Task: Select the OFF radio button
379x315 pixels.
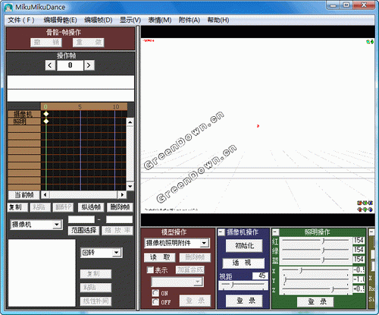Action: tap(155, 302)
